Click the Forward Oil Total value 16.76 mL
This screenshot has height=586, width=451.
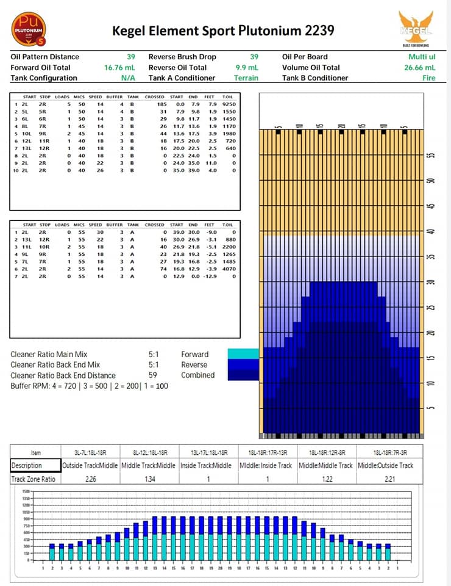pos(119,68)
